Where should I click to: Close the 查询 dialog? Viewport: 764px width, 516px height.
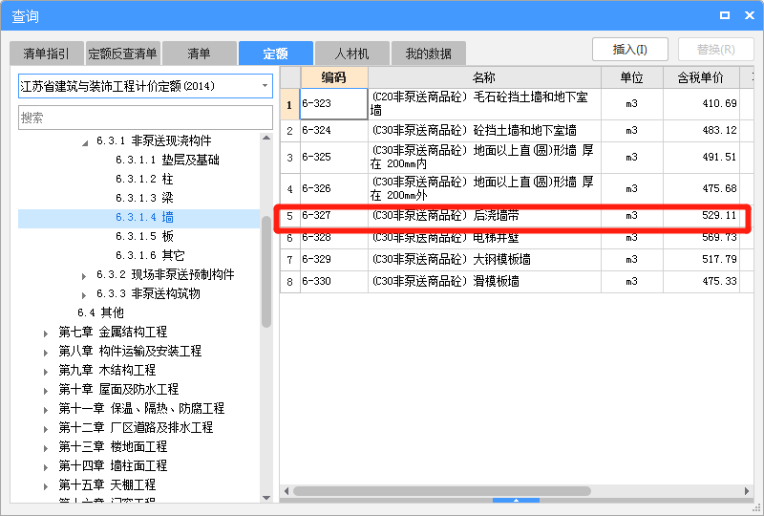pyautogui.click(x=750, y=15)
